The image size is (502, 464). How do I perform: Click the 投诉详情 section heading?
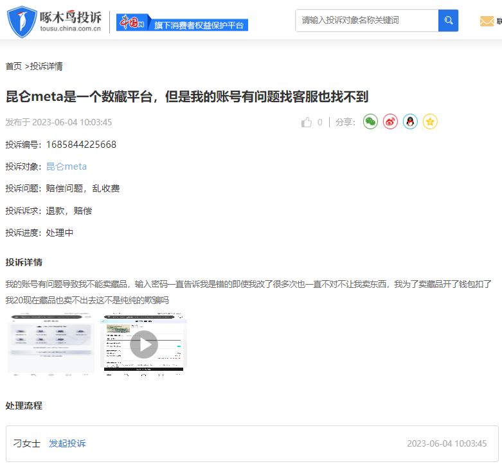pyautogui.click(x=24, y=262)
